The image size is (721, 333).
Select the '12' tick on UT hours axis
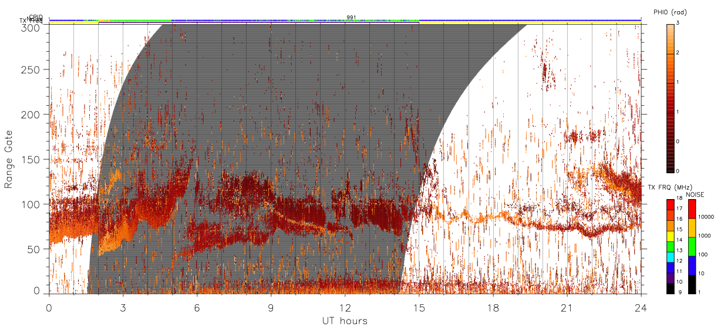pyautogui.click(x=345, y=307)
